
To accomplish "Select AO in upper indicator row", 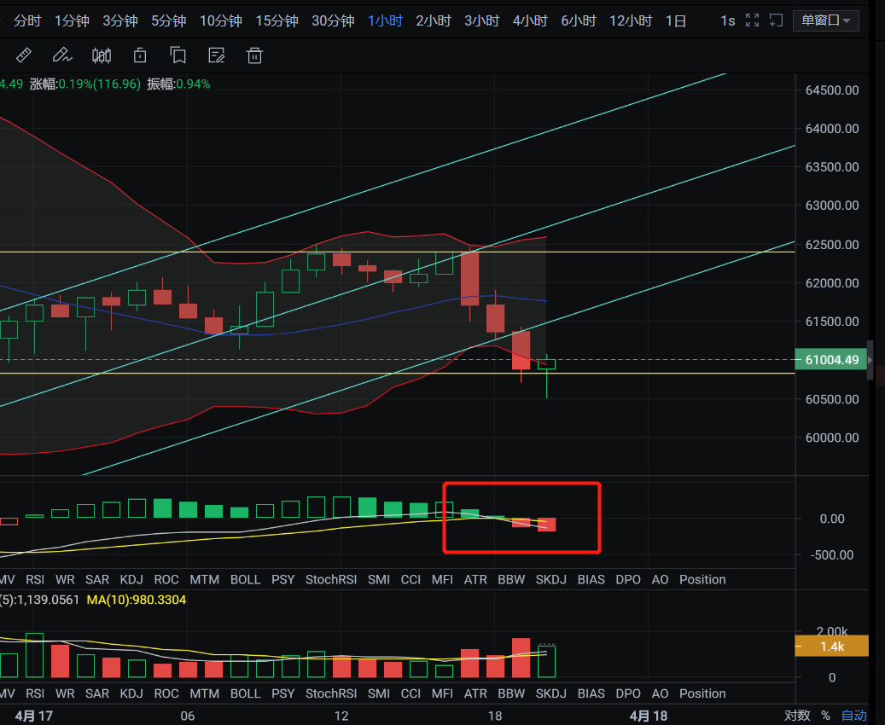I will tap(660, 579).
